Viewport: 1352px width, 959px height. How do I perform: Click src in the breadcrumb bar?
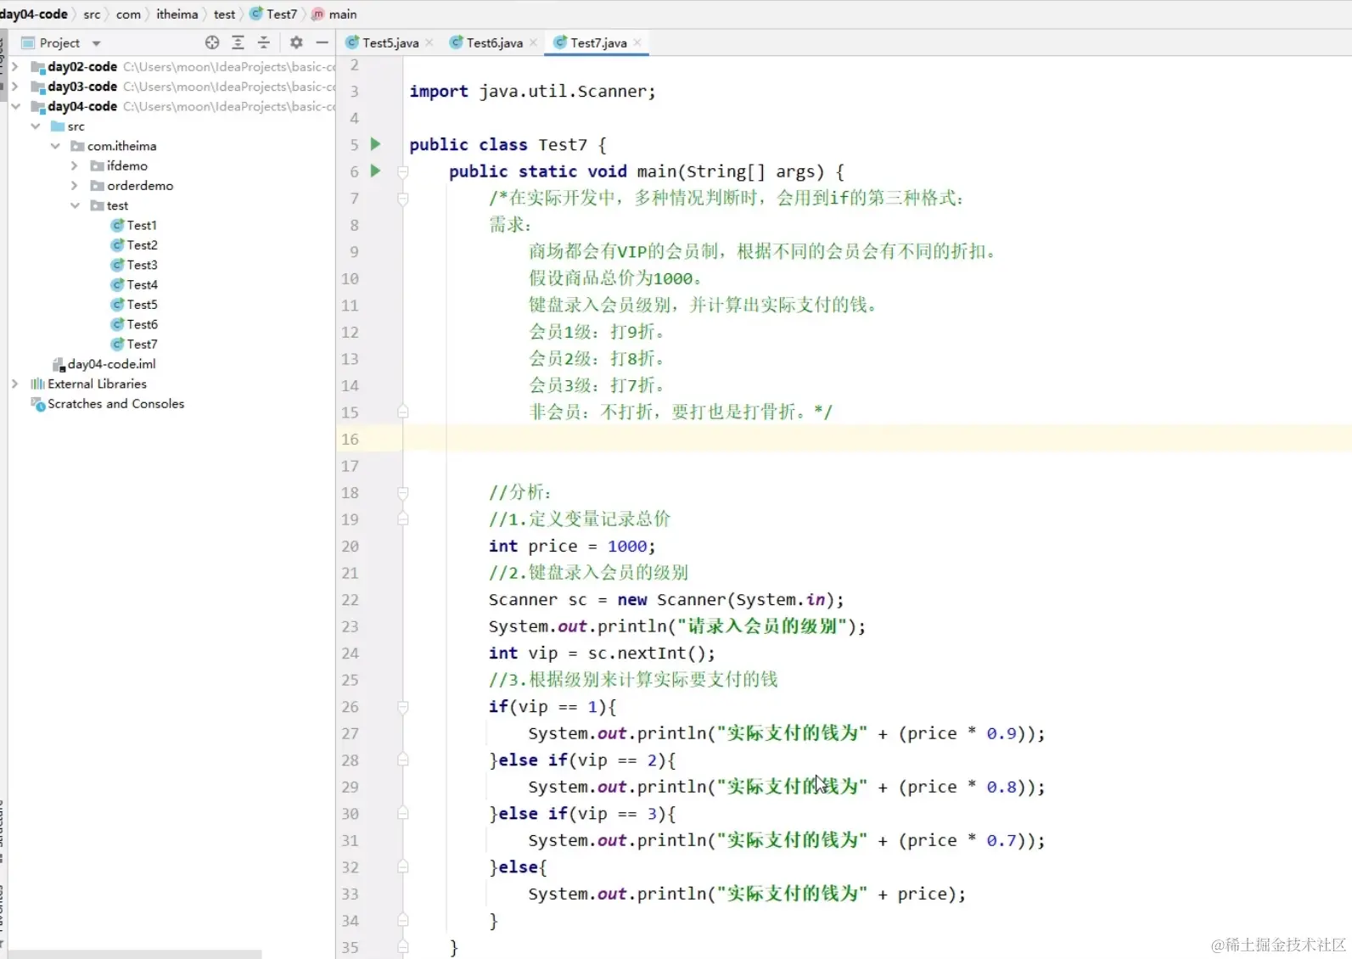tap(92, 14)
